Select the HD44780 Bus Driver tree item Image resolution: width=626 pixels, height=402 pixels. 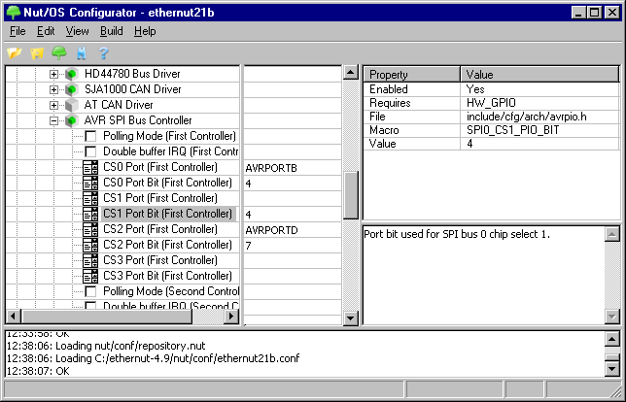[132, 74]
